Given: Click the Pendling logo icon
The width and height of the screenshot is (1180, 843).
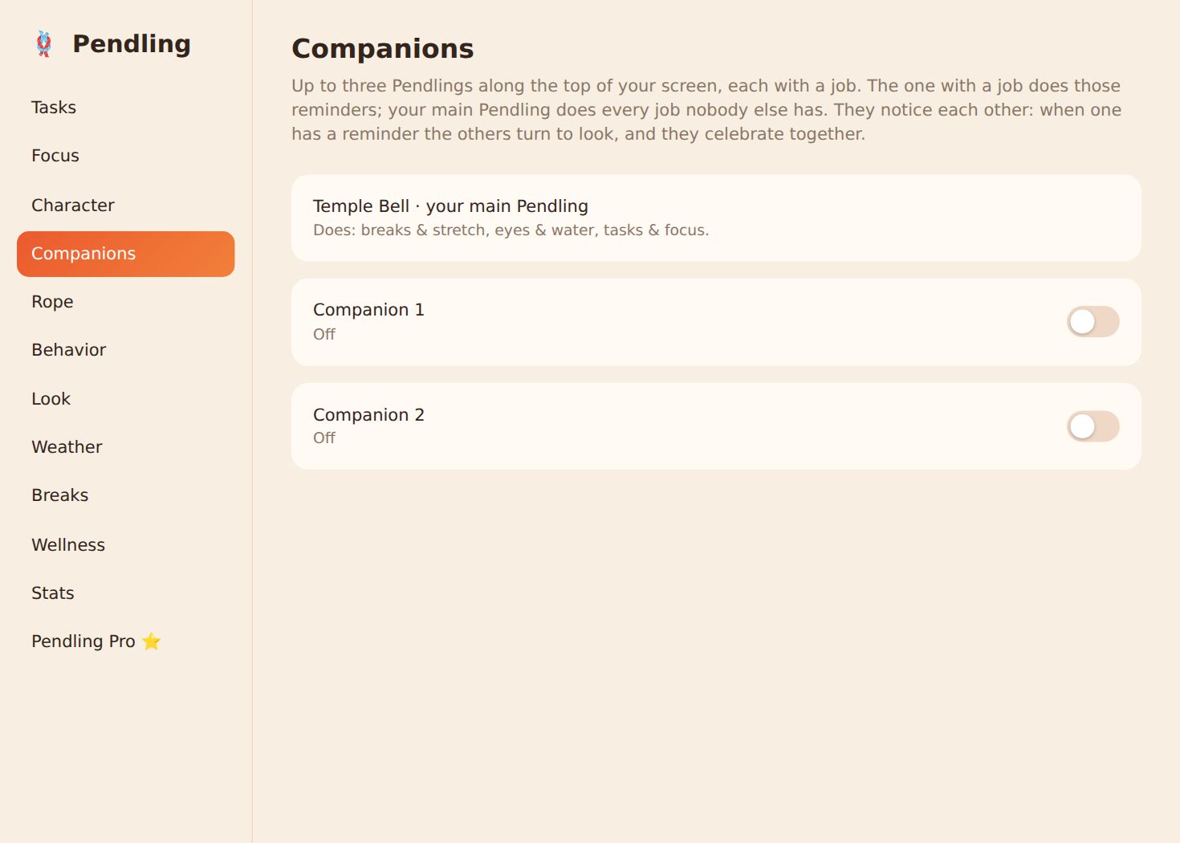Looking at the screenshot, I should pyautogui.click(x=44, y=43).
